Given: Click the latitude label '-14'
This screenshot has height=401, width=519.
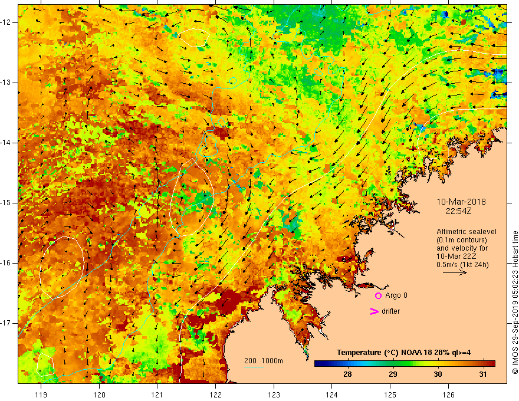Looking at the screenshot, I should coord(6,143).
